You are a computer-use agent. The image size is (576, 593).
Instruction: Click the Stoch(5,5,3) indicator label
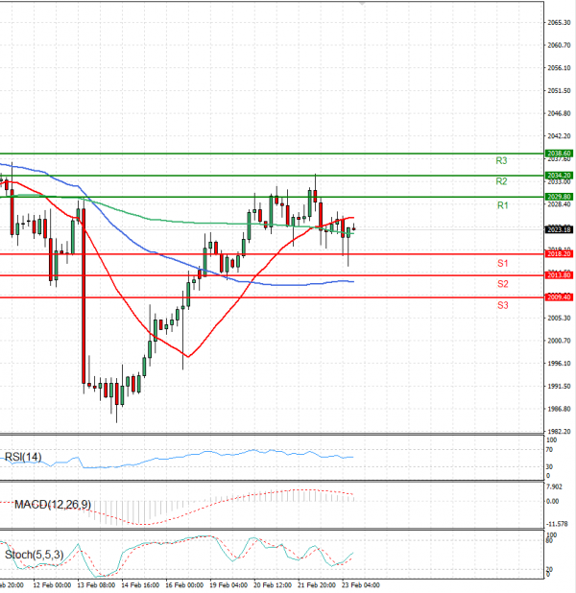click(34, 555)
